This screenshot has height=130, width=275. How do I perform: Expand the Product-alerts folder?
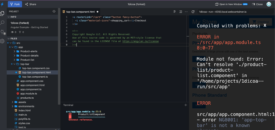(x=15, y=51)
